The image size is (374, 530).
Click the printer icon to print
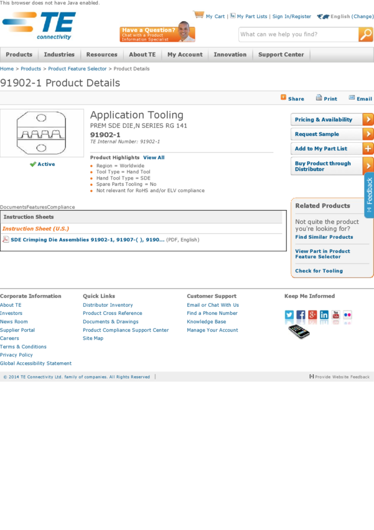[319, 98]
